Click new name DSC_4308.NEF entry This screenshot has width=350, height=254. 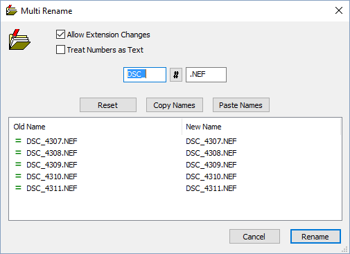pyautogui.click(x=211, y=153)
